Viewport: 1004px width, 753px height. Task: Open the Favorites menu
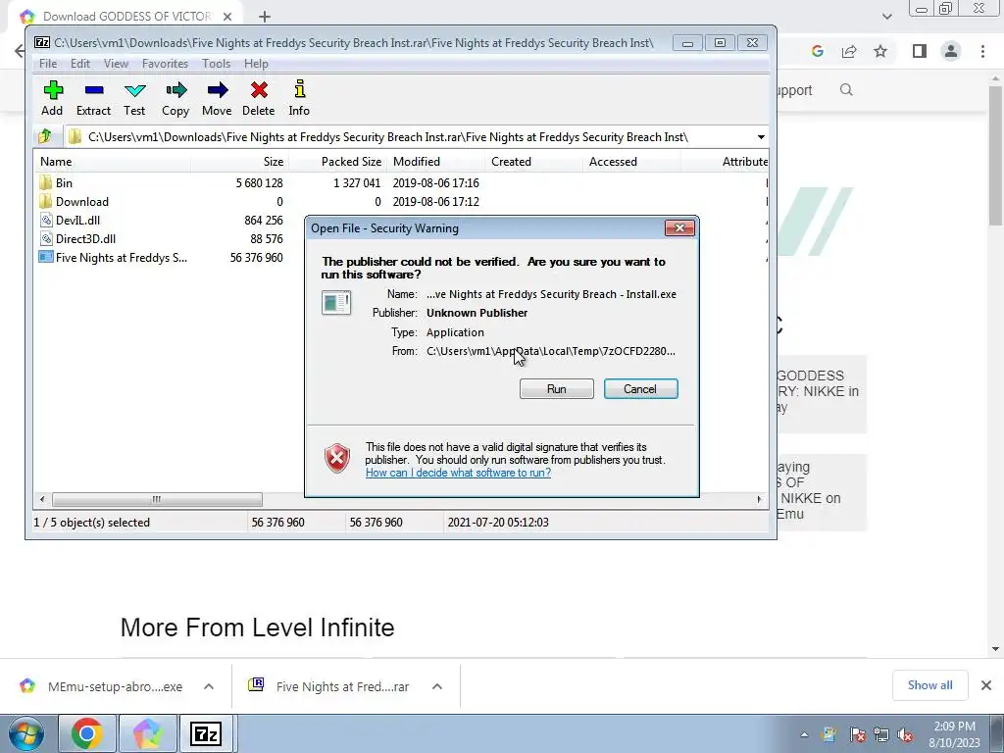coord(165,64)
